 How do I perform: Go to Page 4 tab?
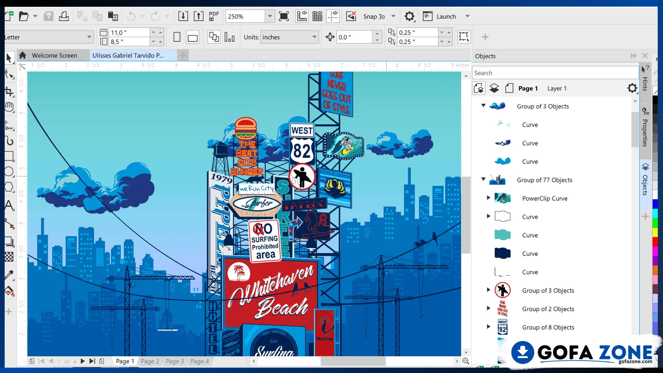pyautogui.click(x=200, y=361)
